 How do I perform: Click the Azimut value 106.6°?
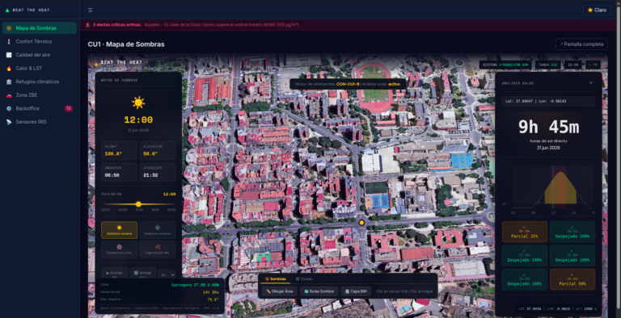tap(113, 154)
